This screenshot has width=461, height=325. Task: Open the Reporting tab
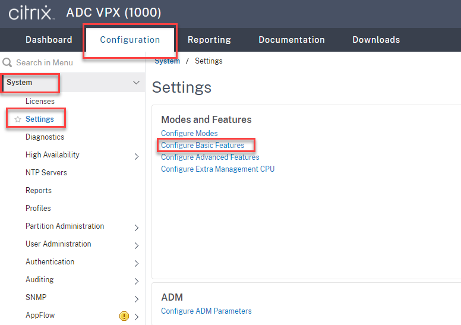(x=209, y=40)
